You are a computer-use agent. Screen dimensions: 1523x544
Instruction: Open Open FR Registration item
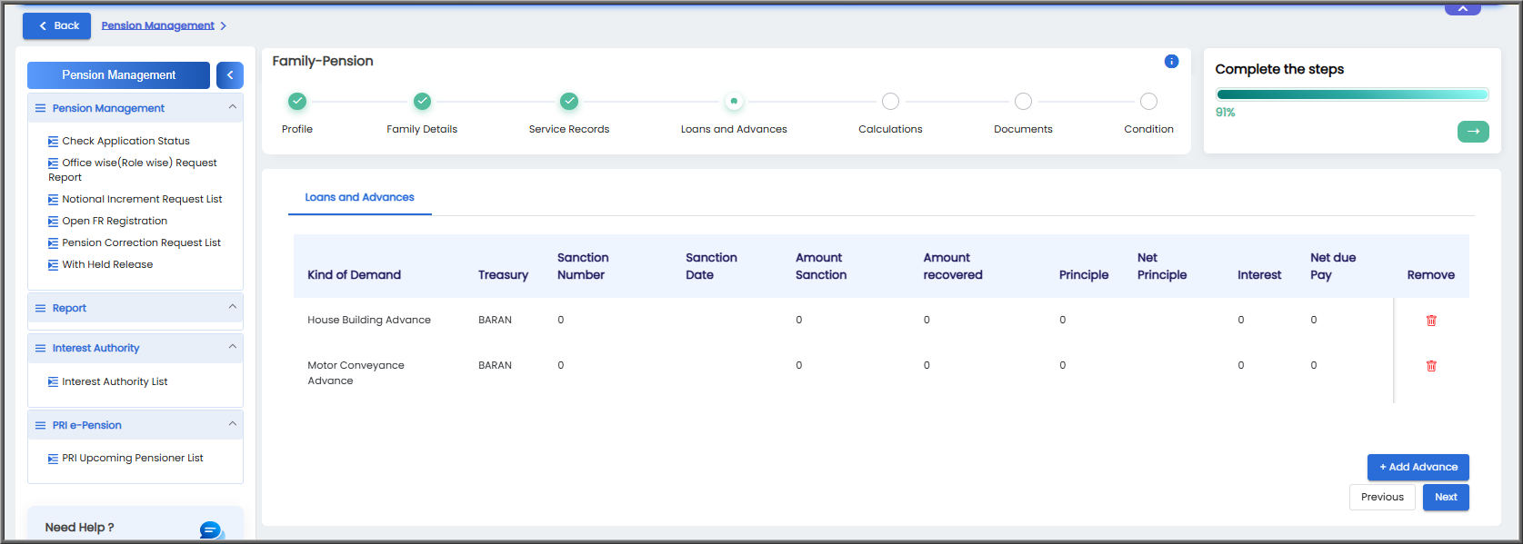click(x=115, y=221)
